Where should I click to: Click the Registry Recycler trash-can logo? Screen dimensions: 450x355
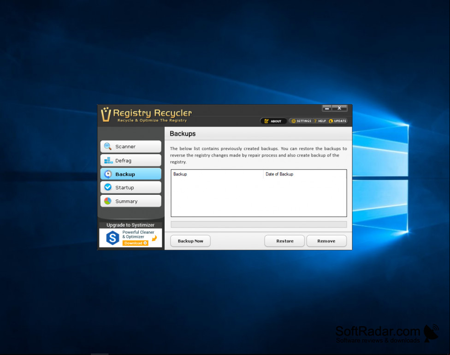click(106, 114)
